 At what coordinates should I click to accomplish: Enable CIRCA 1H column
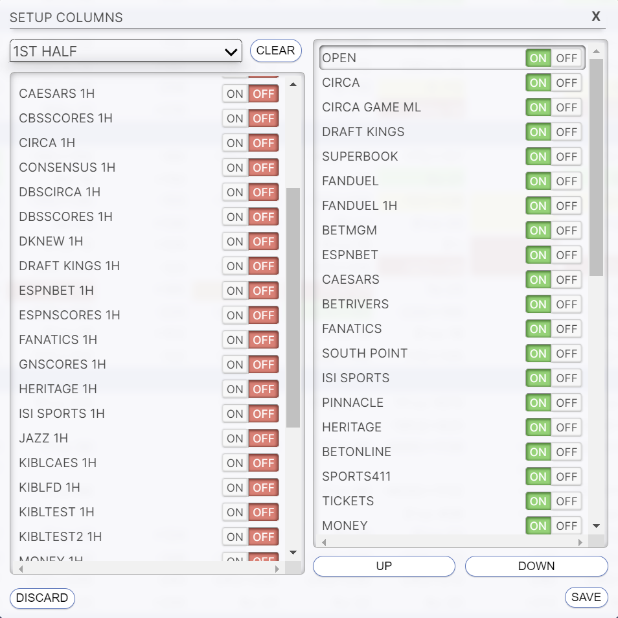pyautogui.click(x=235, y=143)
